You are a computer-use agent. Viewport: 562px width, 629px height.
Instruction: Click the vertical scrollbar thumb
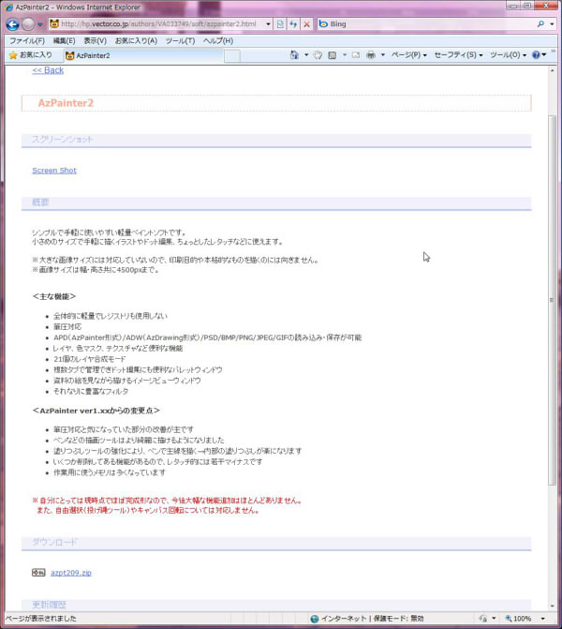553,300
